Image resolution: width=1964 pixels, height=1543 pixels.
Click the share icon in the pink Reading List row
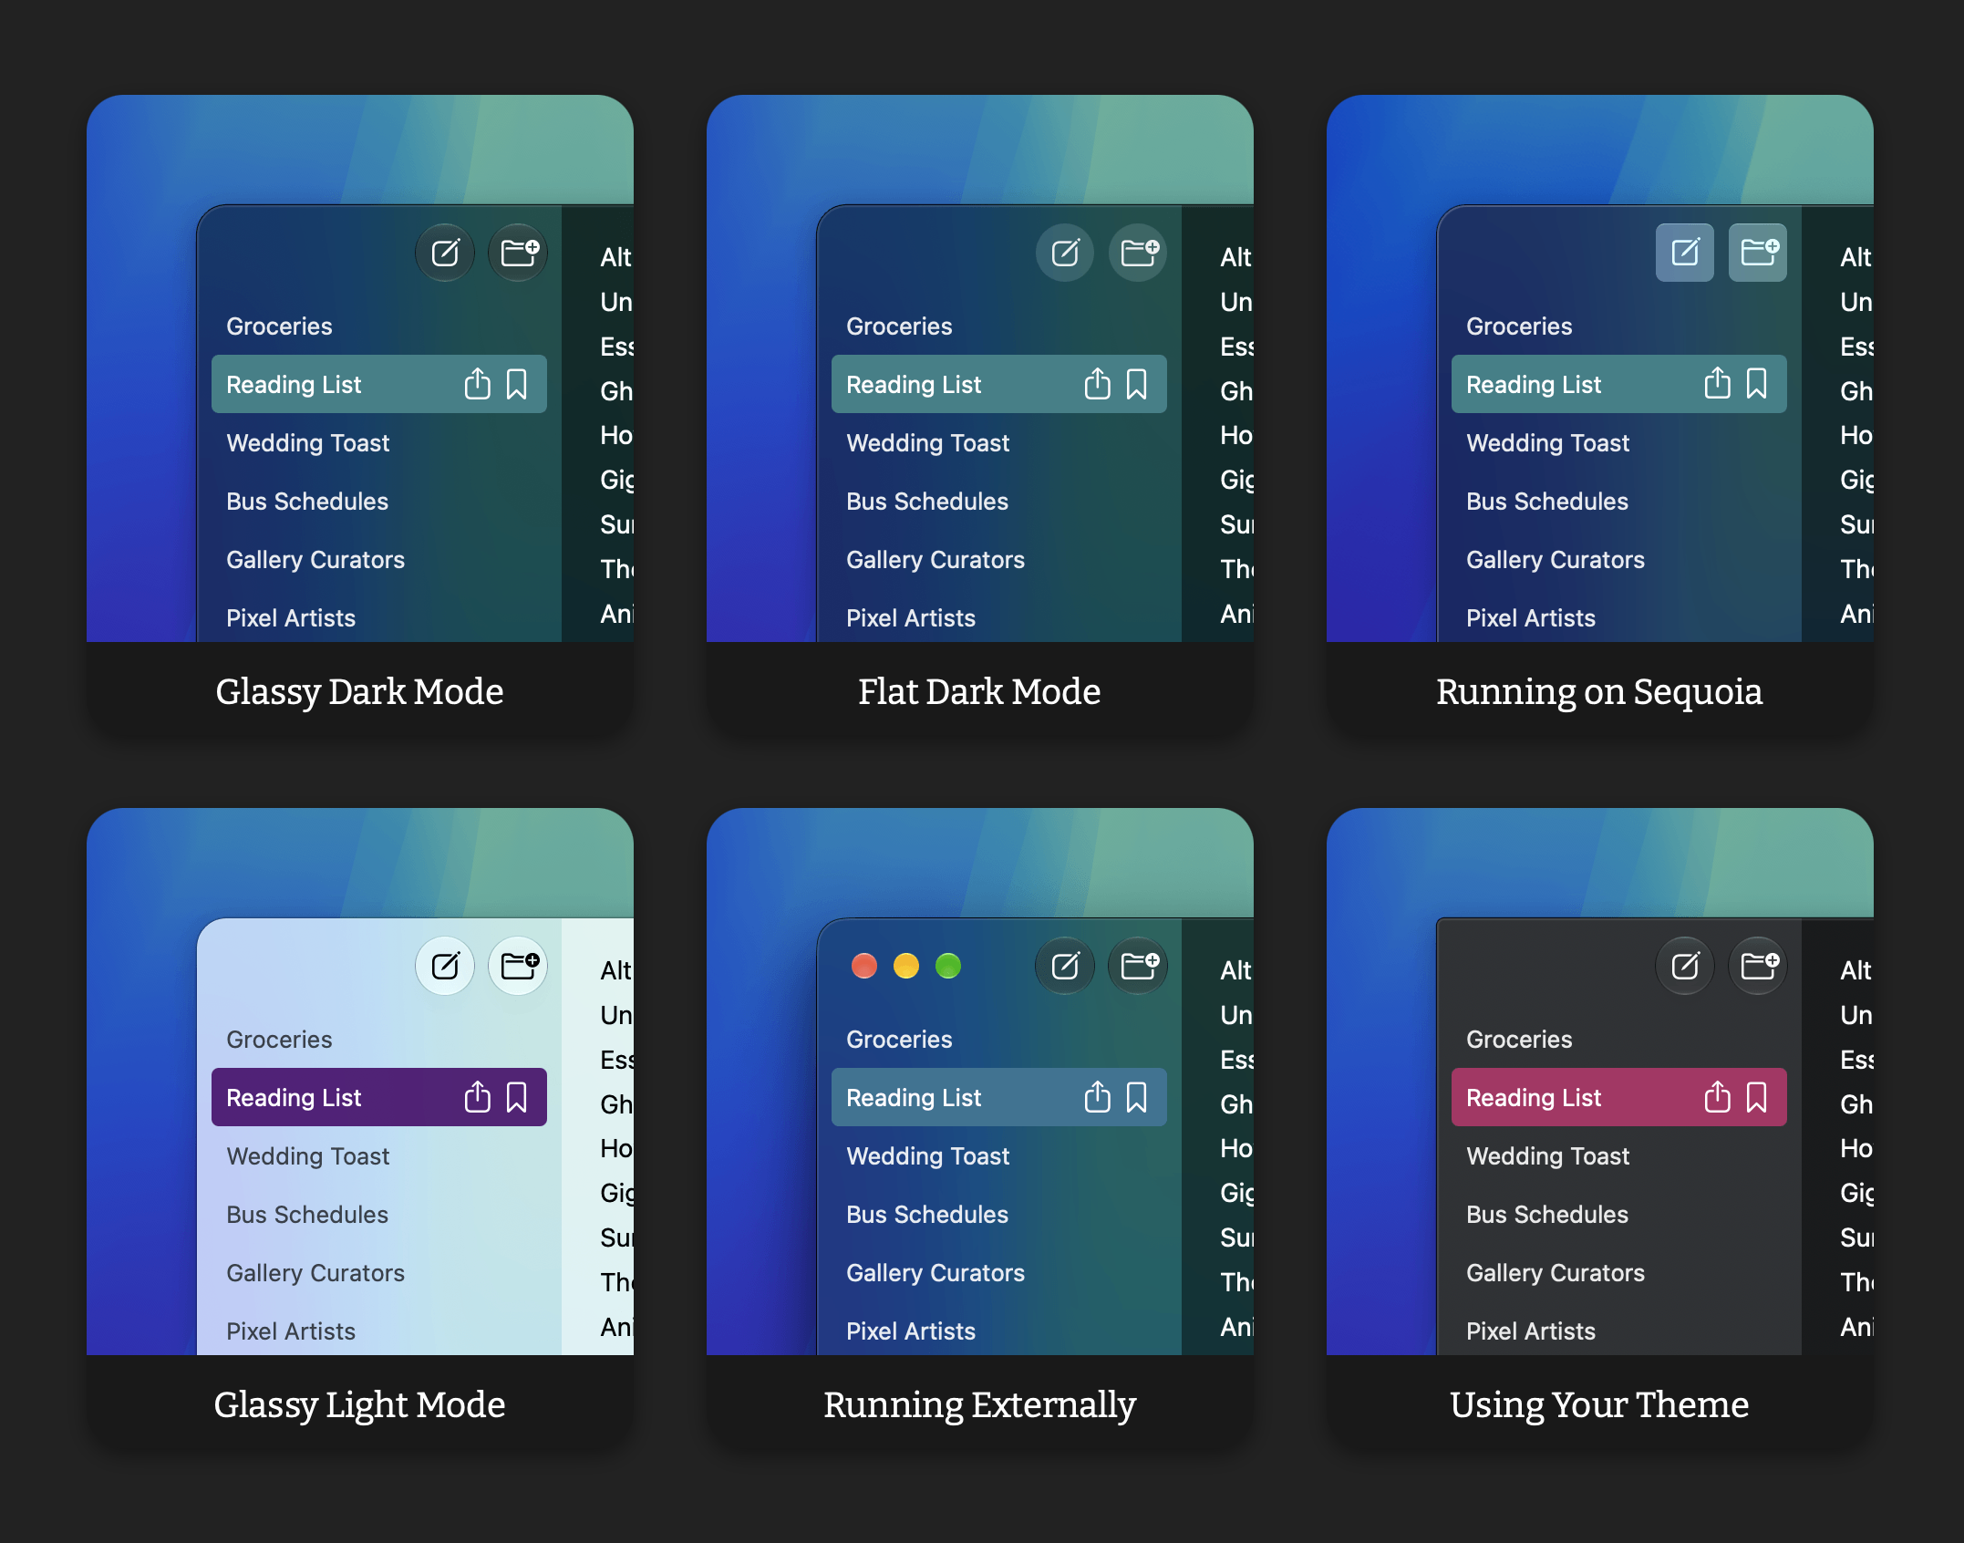click(x=1717, y=1097)
